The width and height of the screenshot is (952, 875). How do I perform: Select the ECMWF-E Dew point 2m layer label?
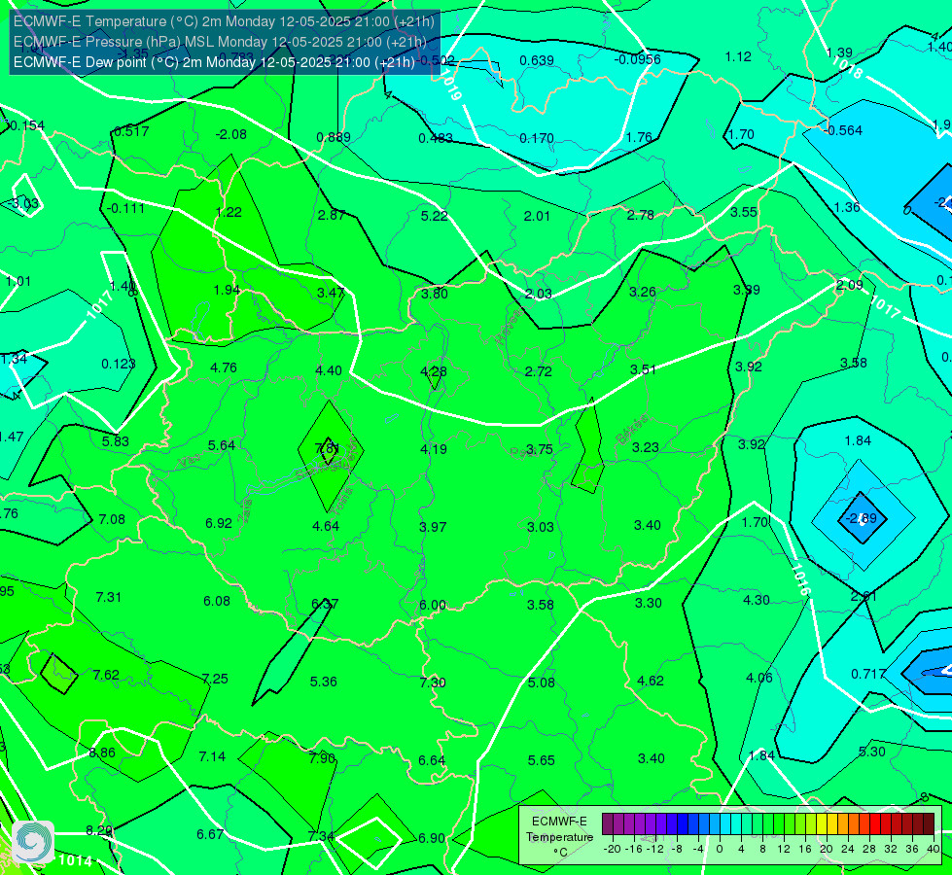(214, 62)
